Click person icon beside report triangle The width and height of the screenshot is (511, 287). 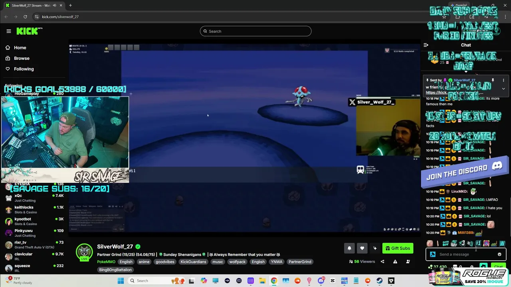408,261
